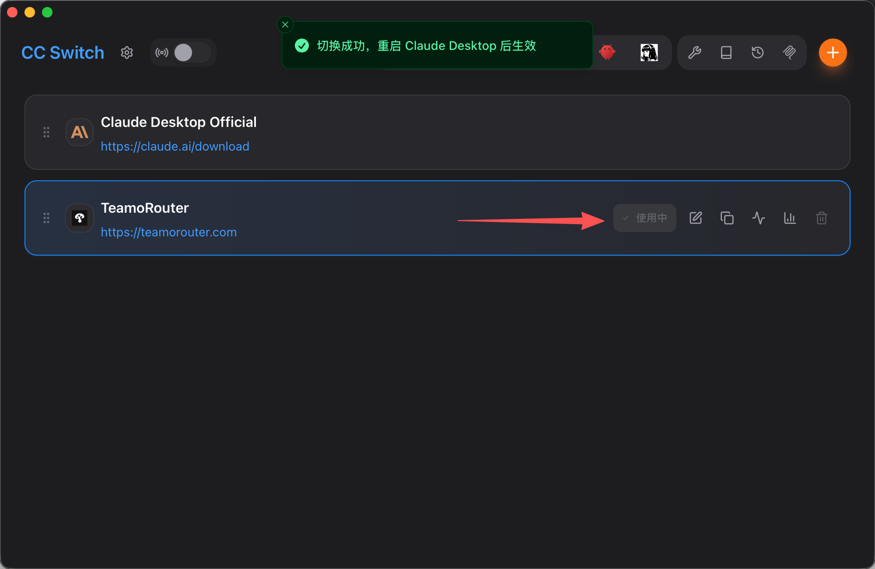The image size is (875, 569).
Task: Open settings via the gear icon
Action: click(127, 53)
